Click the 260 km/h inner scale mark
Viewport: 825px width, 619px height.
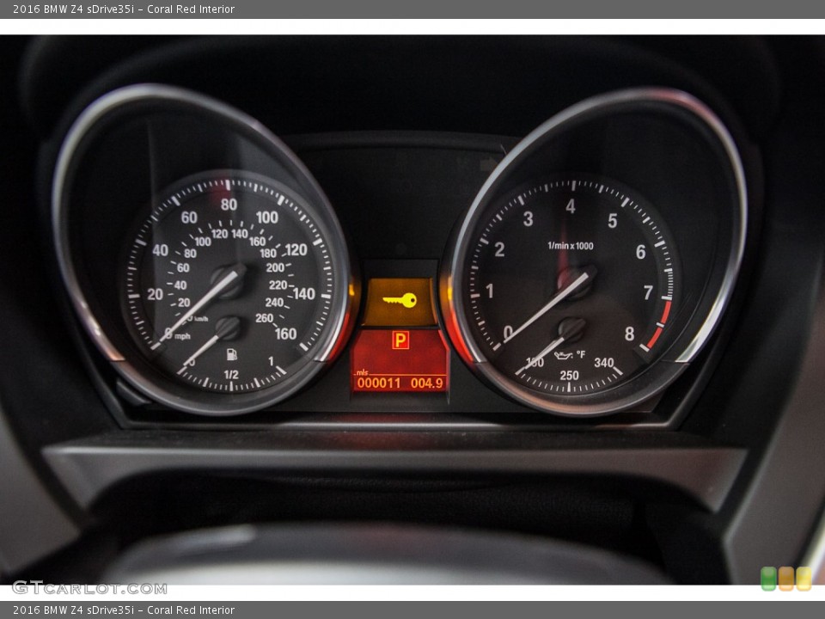(x=264, y=318)
